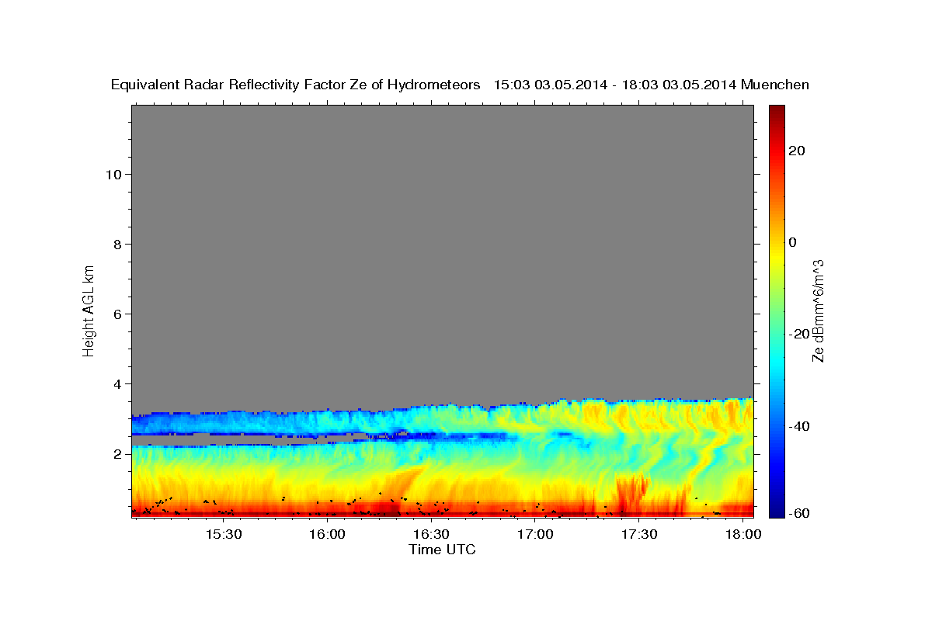Viewport: 932px width, 621px height.
Task: Click the "Time UTC" axis label
Action: (x=442, y=550)
